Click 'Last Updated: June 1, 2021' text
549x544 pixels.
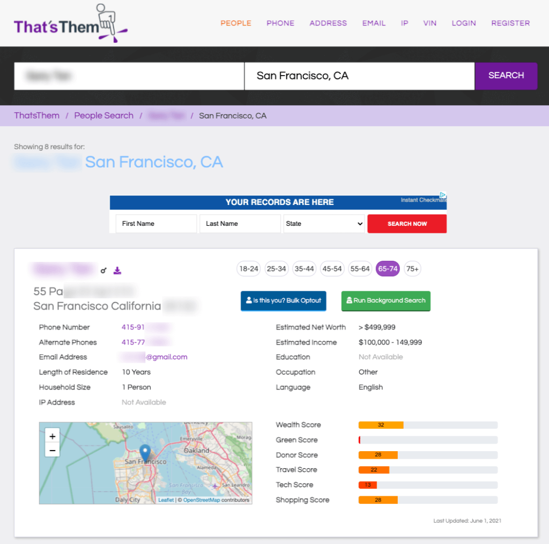pyautogui.click(x=467, y=521)
